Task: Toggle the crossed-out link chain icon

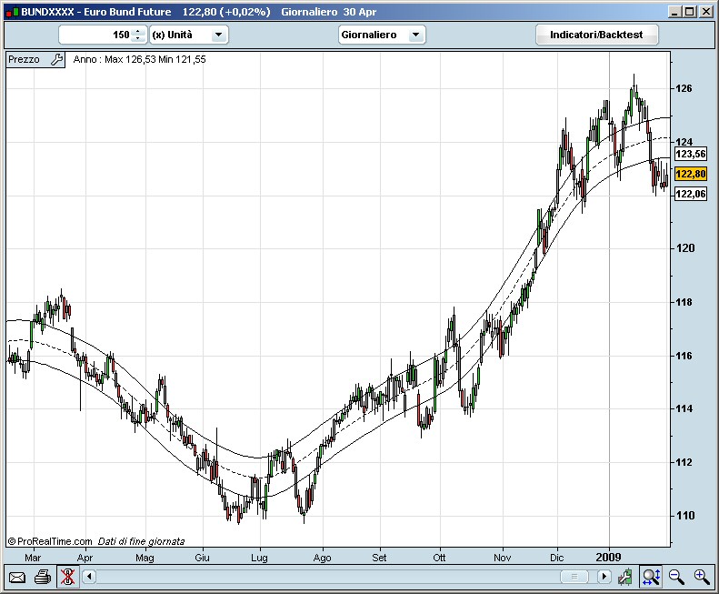Action: (x=67, y=577)
